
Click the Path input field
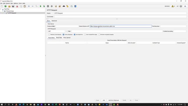point(117,31)
